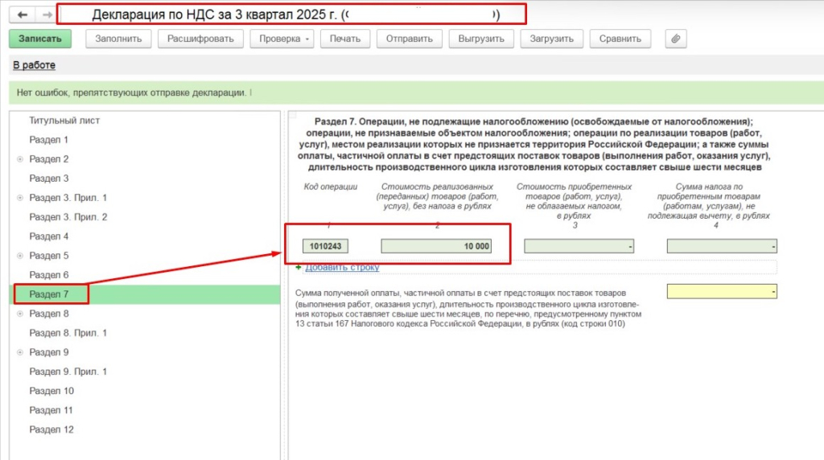Select Раздел 12 in the section list
824x460 pixels.
pyautogui.click(x=51, y=430)
